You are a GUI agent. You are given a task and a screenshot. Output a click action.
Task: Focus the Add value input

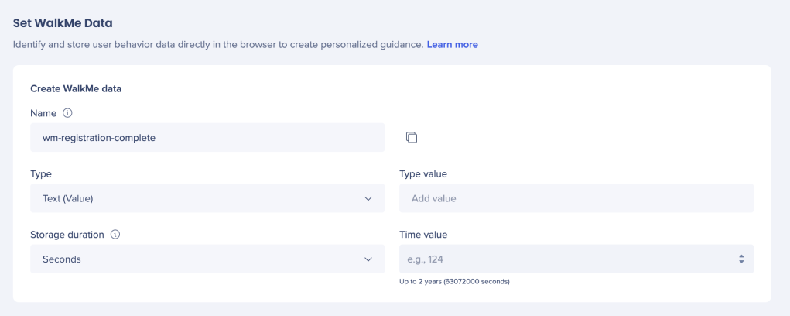click(576, 199)
